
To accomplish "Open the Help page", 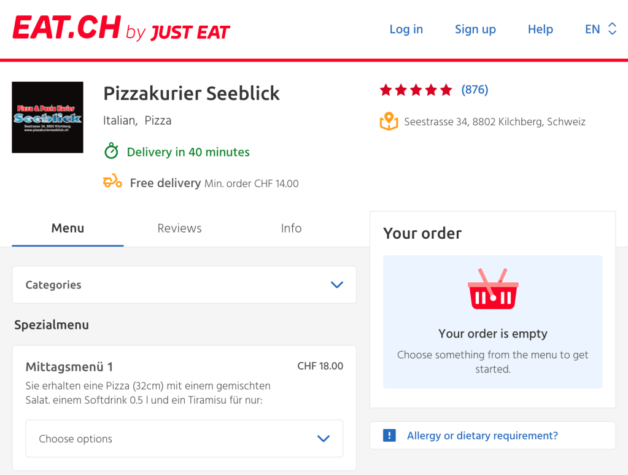I will [540, 29].
